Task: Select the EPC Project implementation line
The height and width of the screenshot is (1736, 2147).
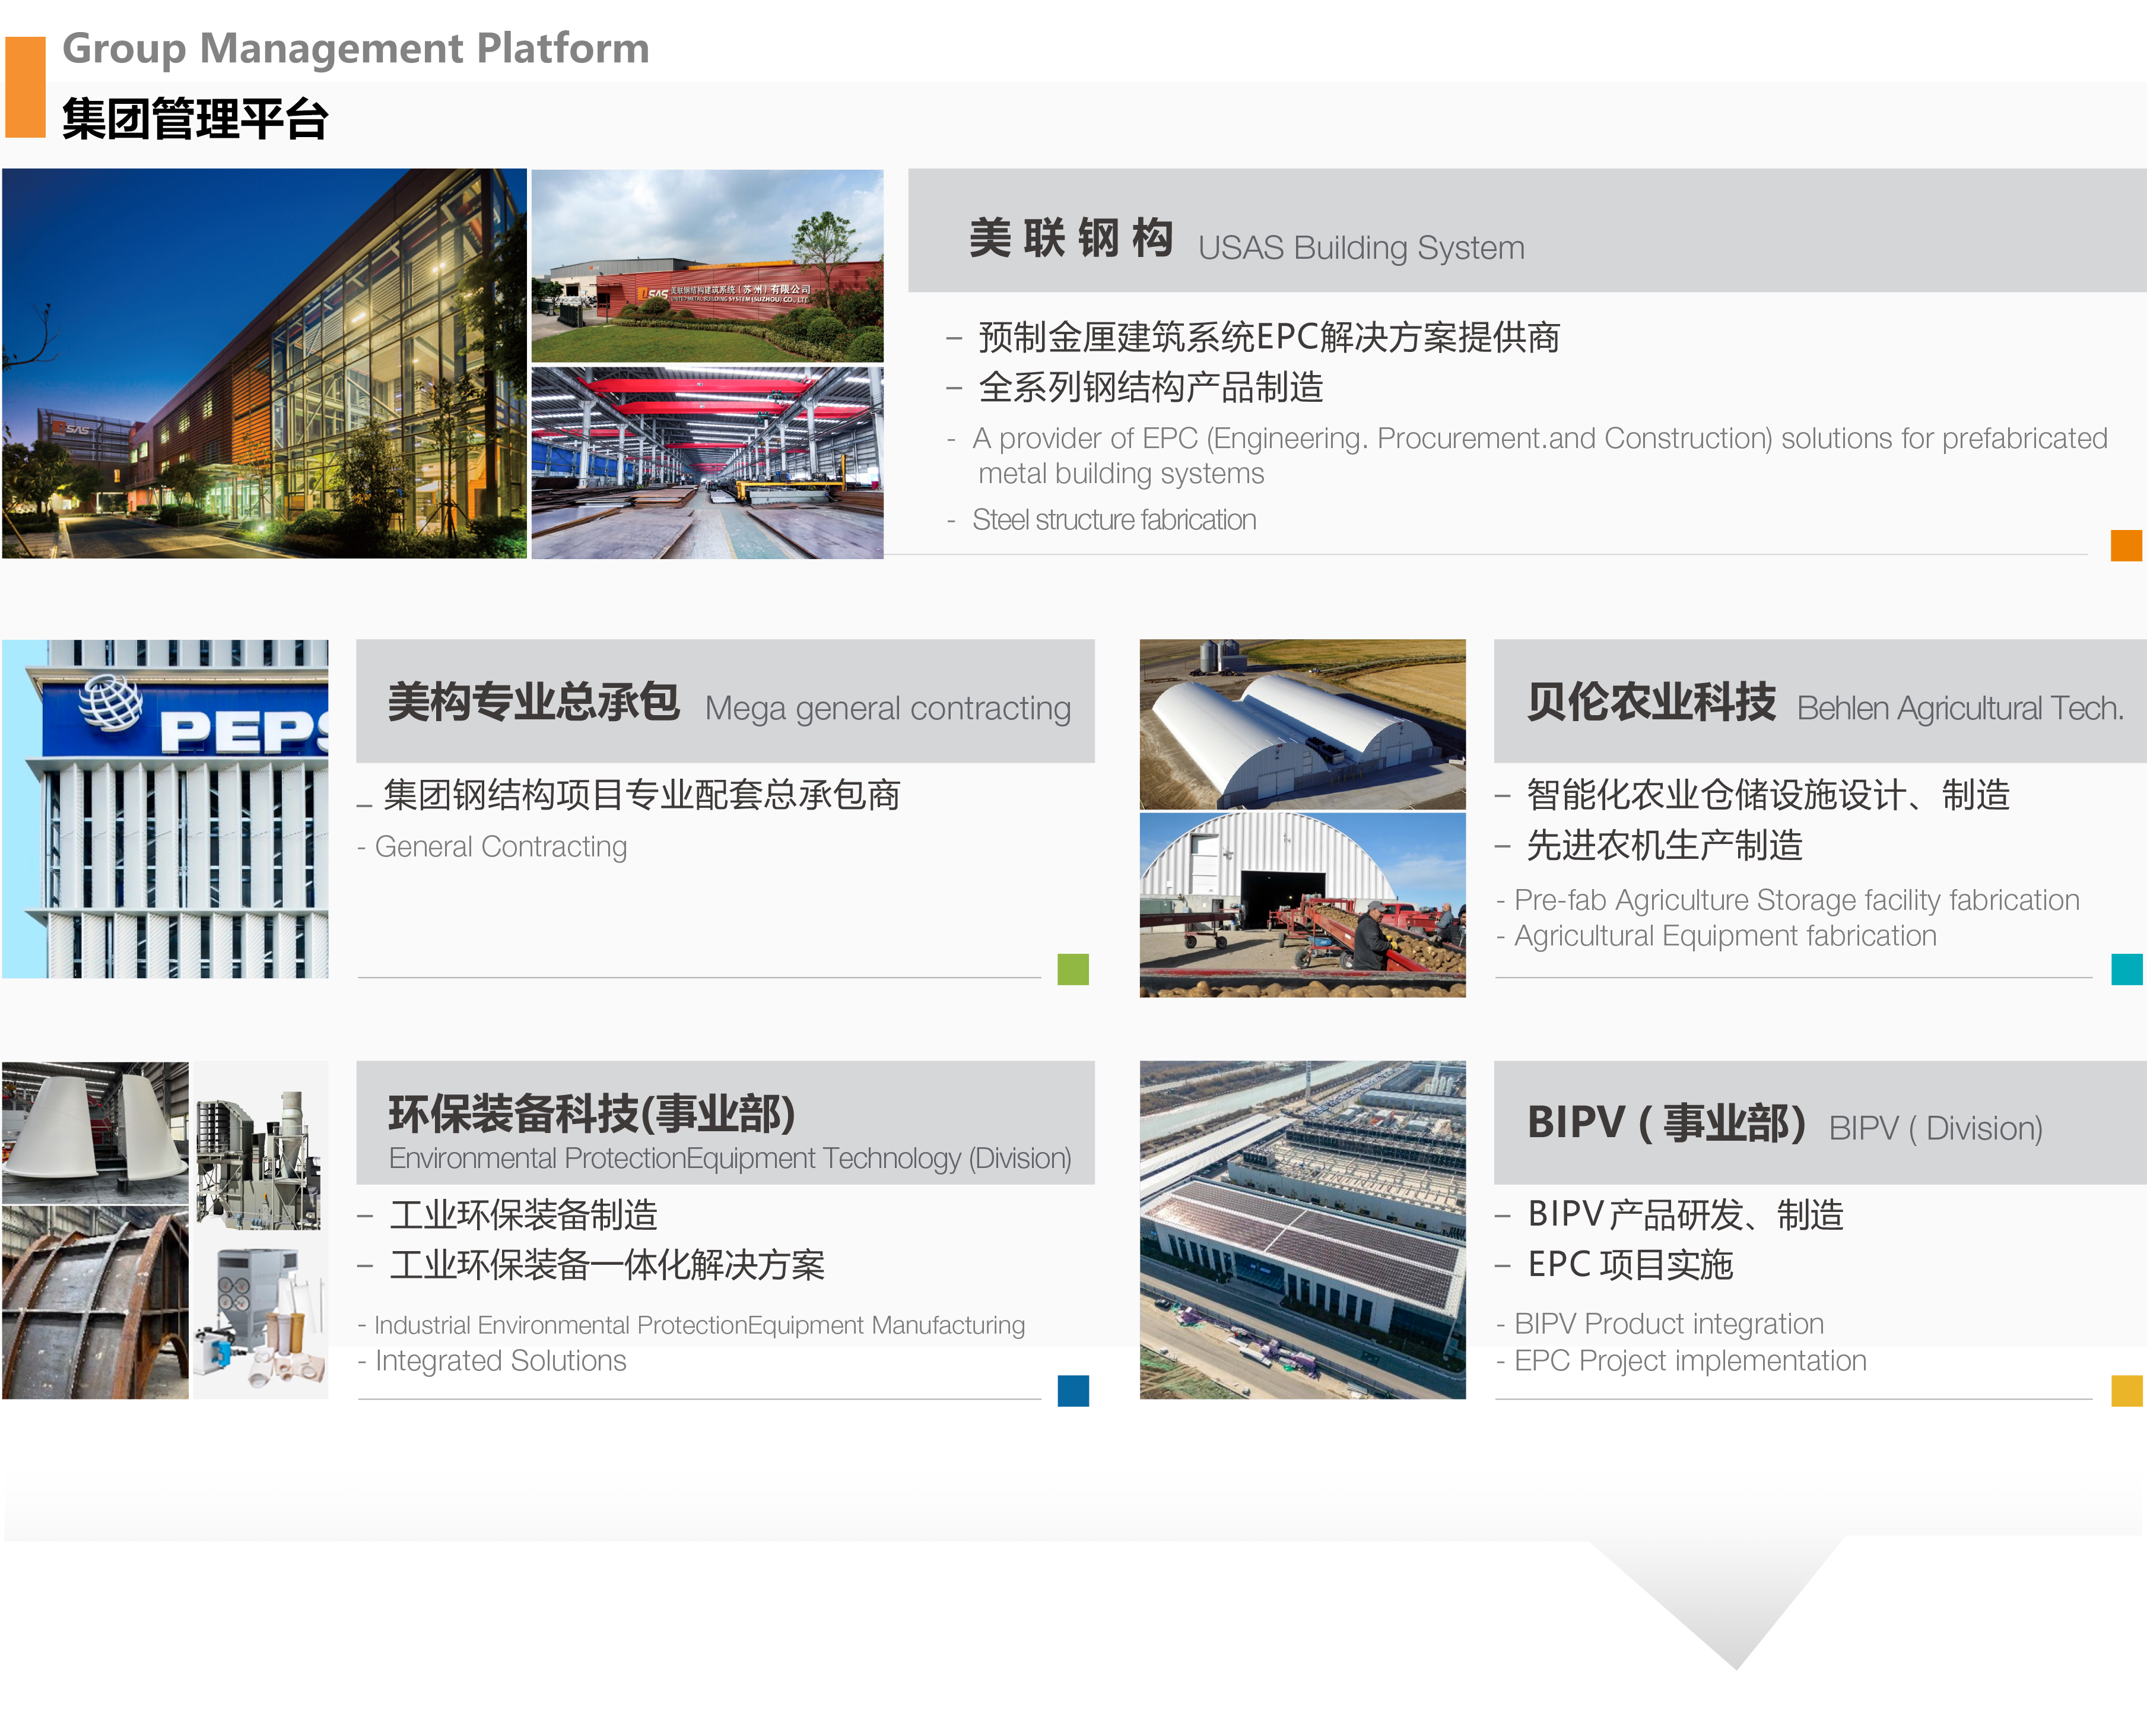Action: point(1690,1361)
